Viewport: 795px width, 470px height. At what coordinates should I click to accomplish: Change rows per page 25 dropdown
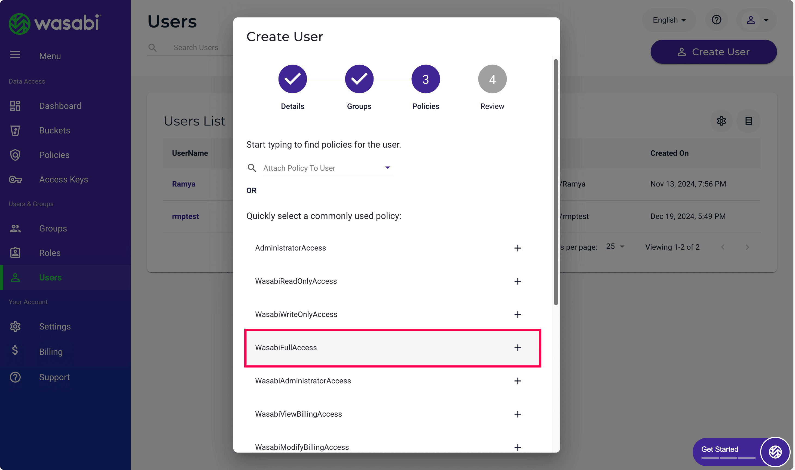pyautogui.click(x=615, y=246)
